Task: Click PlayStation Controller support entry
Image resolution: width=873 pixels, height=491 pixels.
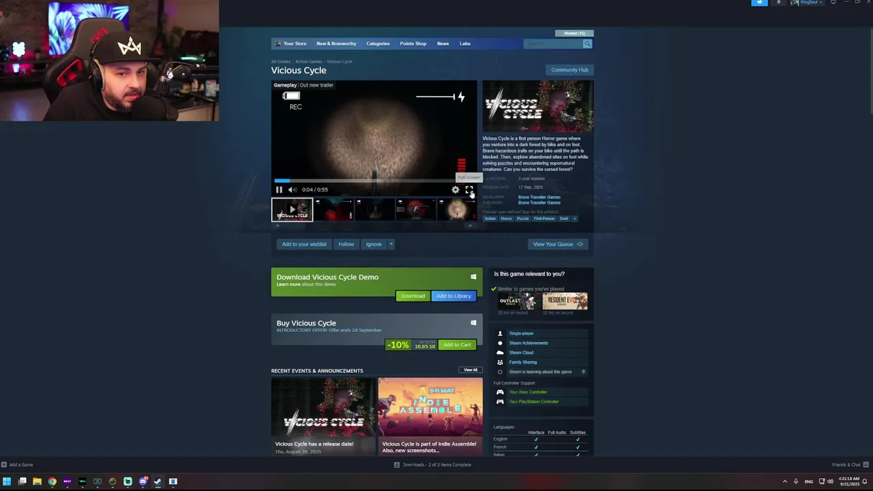Action: pyautogui.click(x=533, y=402)
